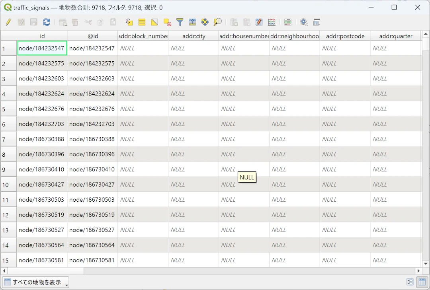
Task: Click the dock attribute table icon
Action: [x=317, y=22]
